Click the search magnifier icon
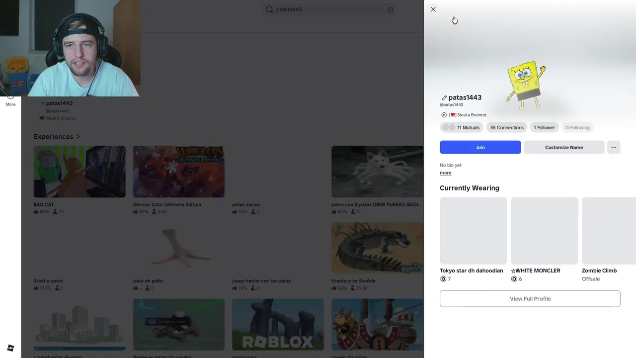This screenshot has height=358, width=636. 269,9
